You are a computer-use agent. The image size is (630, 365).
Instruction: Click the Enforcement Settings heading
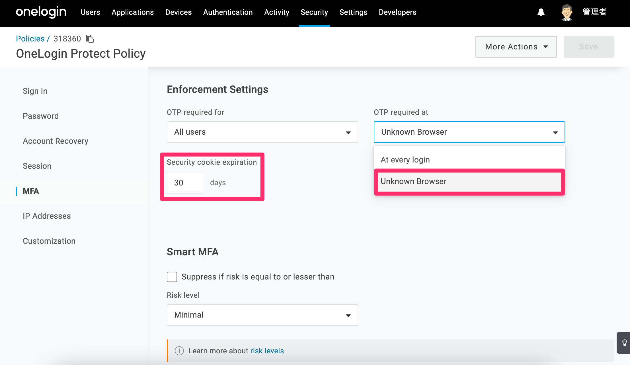(217, 89)
